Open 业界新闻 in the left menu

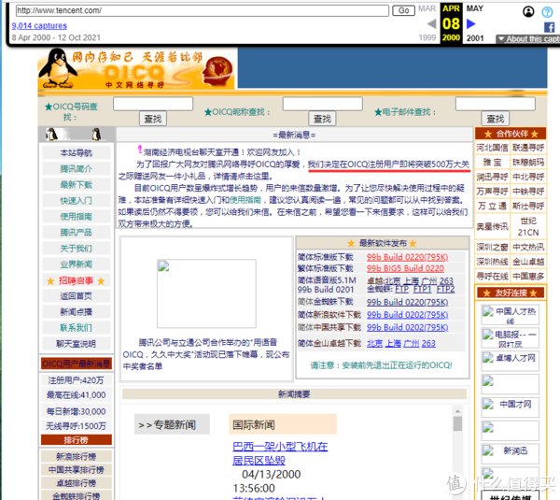point(77,264)
